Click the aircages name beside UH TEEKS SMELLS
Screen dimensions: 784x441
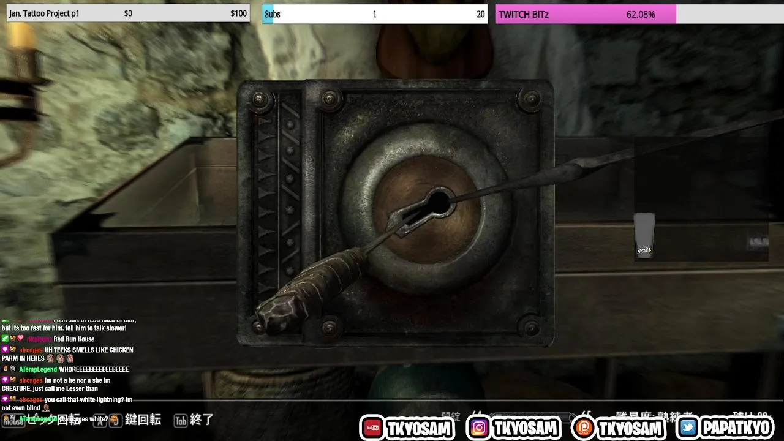(31, 350)
